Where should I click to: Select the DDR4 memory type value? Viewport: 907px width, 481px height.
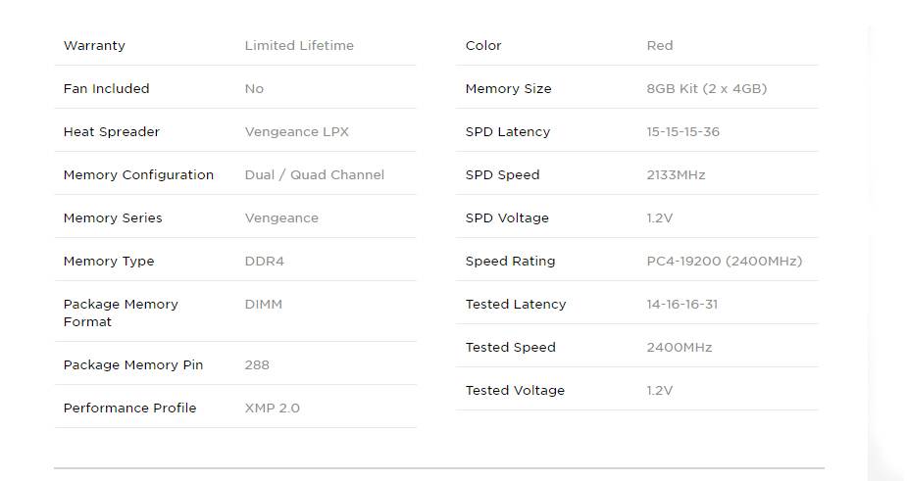click(x=264, y=262)
